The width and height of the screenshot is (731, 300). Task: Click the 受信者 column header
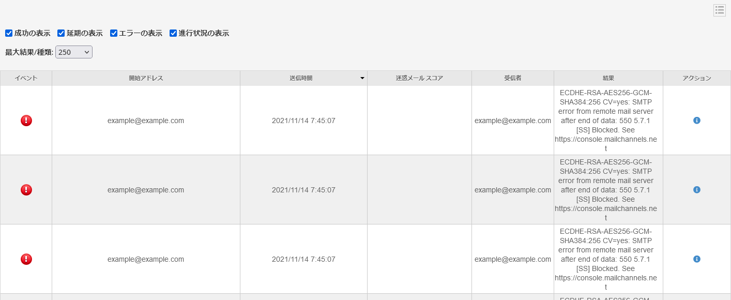(512, 78)
